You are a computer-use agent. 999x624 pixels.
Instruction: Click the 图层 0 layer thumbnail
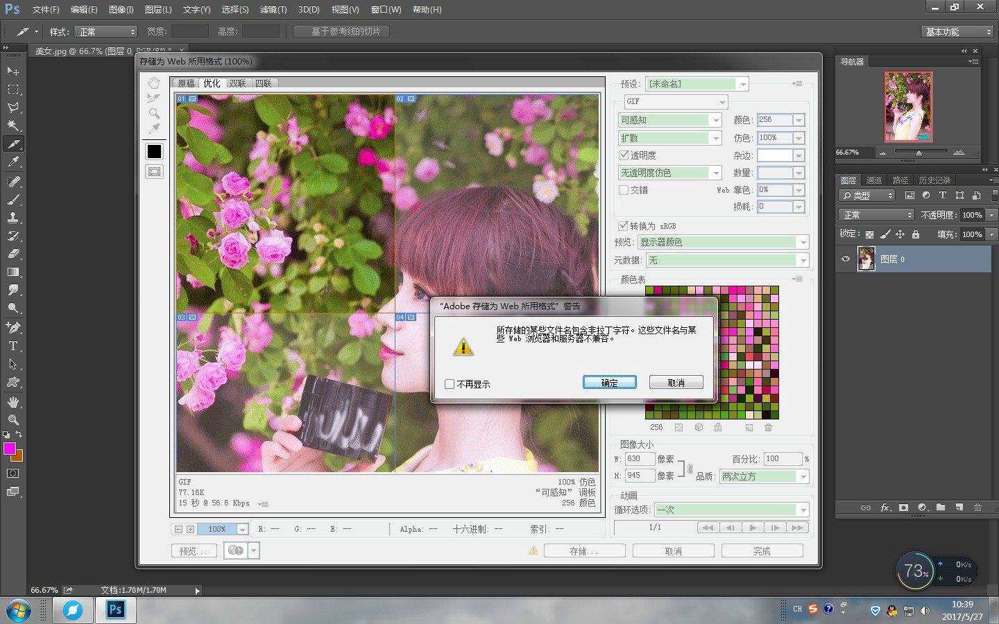(865, 259)
